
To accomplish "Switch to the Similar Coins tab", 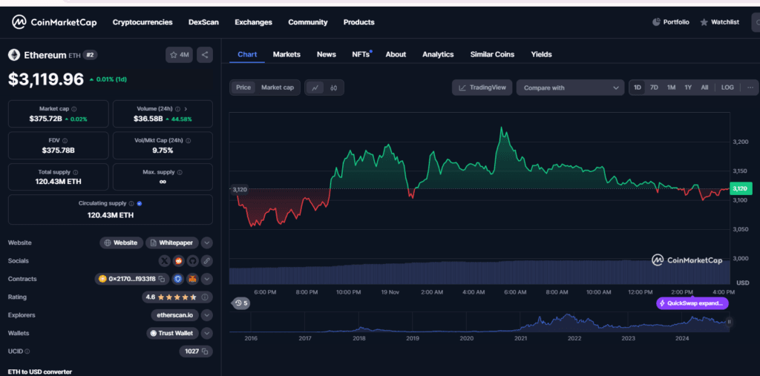I will coord(492,54).
